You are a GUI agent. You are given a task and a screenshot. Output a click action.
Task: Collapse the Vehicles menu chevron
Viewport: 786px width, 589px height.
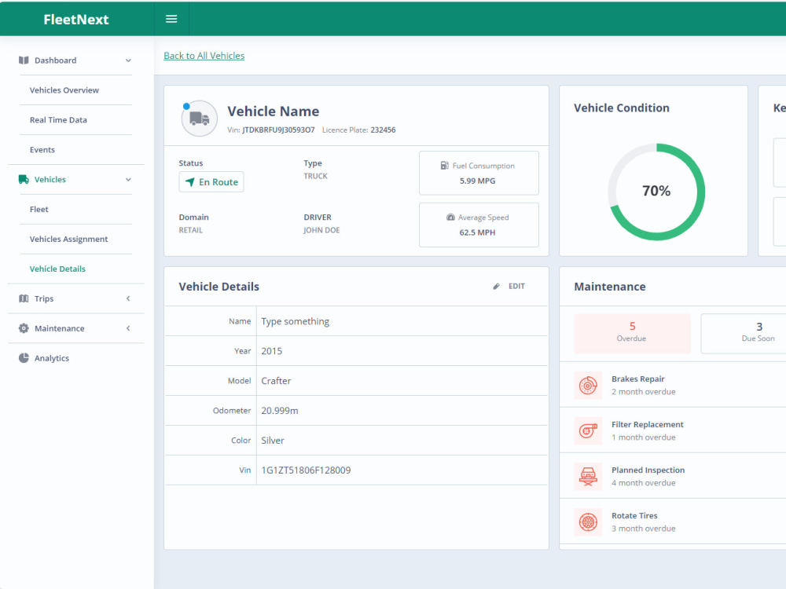[128, 179]
